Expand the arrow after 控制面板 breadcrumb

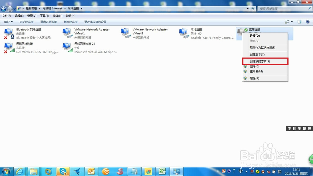[40, 8]
